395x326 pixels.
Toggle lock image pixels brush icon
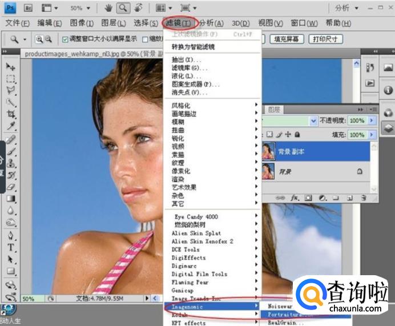point(279,135)
